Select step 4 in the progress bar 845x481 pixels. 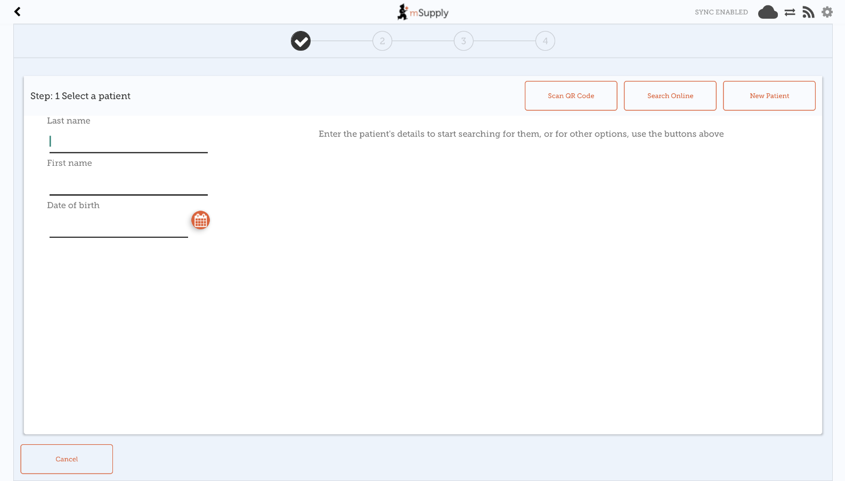pyautogui.click(x=545, y=41)
